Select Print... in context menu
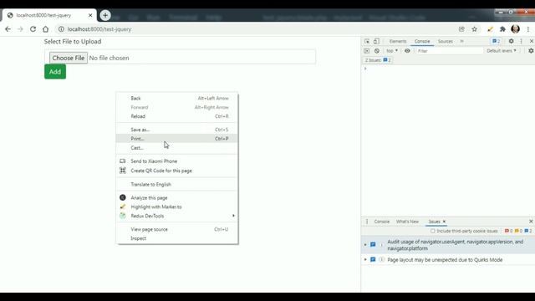Viewport: 535px width, 301px height. 177,139
